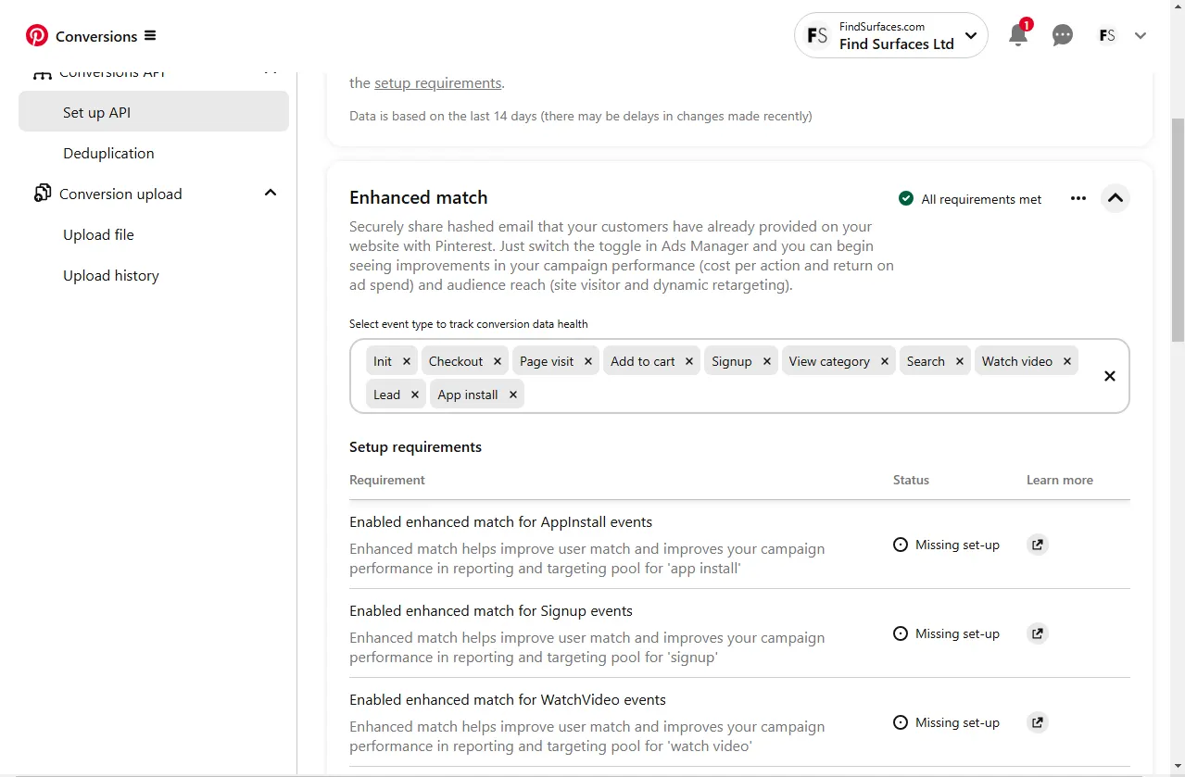Screen dimensions: 1185x777
Task: Open Learn more link for AppInstall events
Action: 1038,545
